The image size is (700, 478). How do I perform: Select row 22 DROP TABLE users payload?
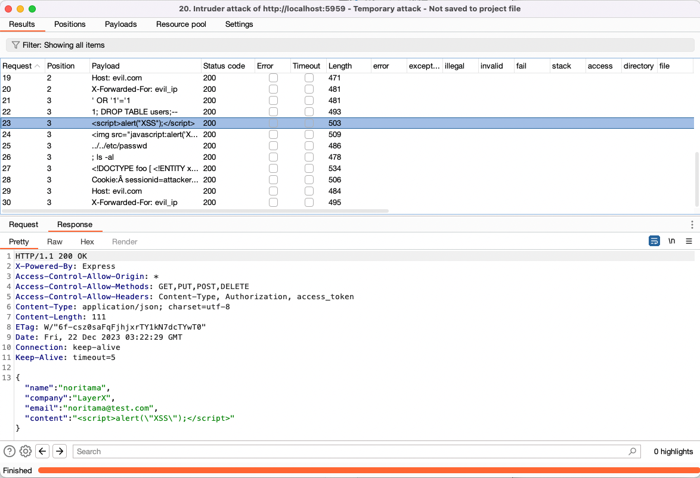pos(348,111)
